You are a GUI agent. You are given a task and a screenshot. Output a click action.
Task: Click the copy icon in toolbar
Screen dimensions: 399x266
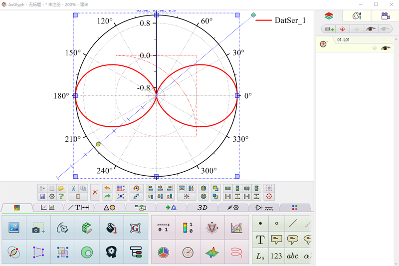83,188
